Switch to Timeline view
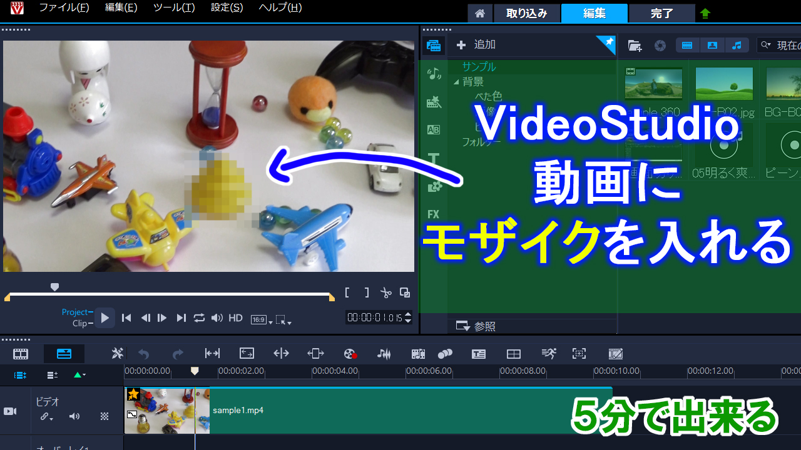The height and width of the screenshot is (450, 801). pos(64,354)
